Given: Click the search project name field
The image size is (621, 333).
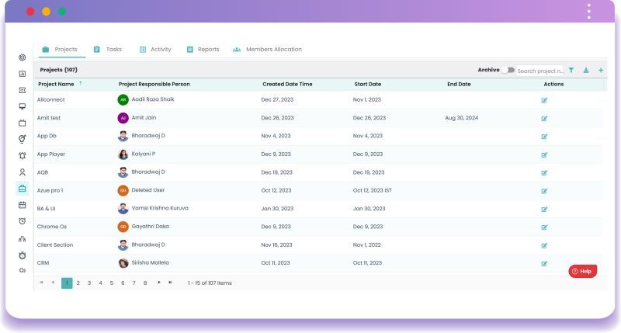Looking at the screenshot, I should [540, 70].
